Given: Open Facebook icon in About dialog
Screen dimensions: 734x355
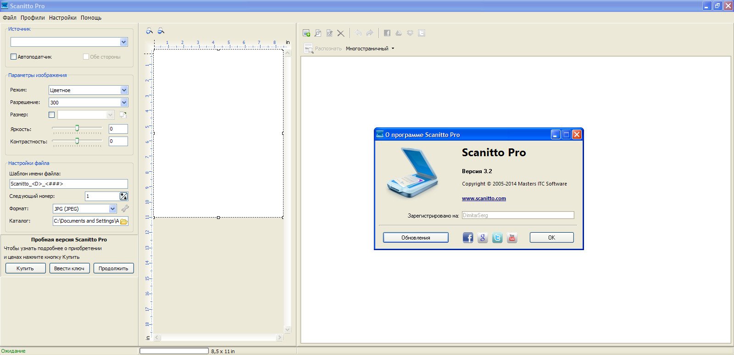Looking at the screenshot, I should pos(468,237).
